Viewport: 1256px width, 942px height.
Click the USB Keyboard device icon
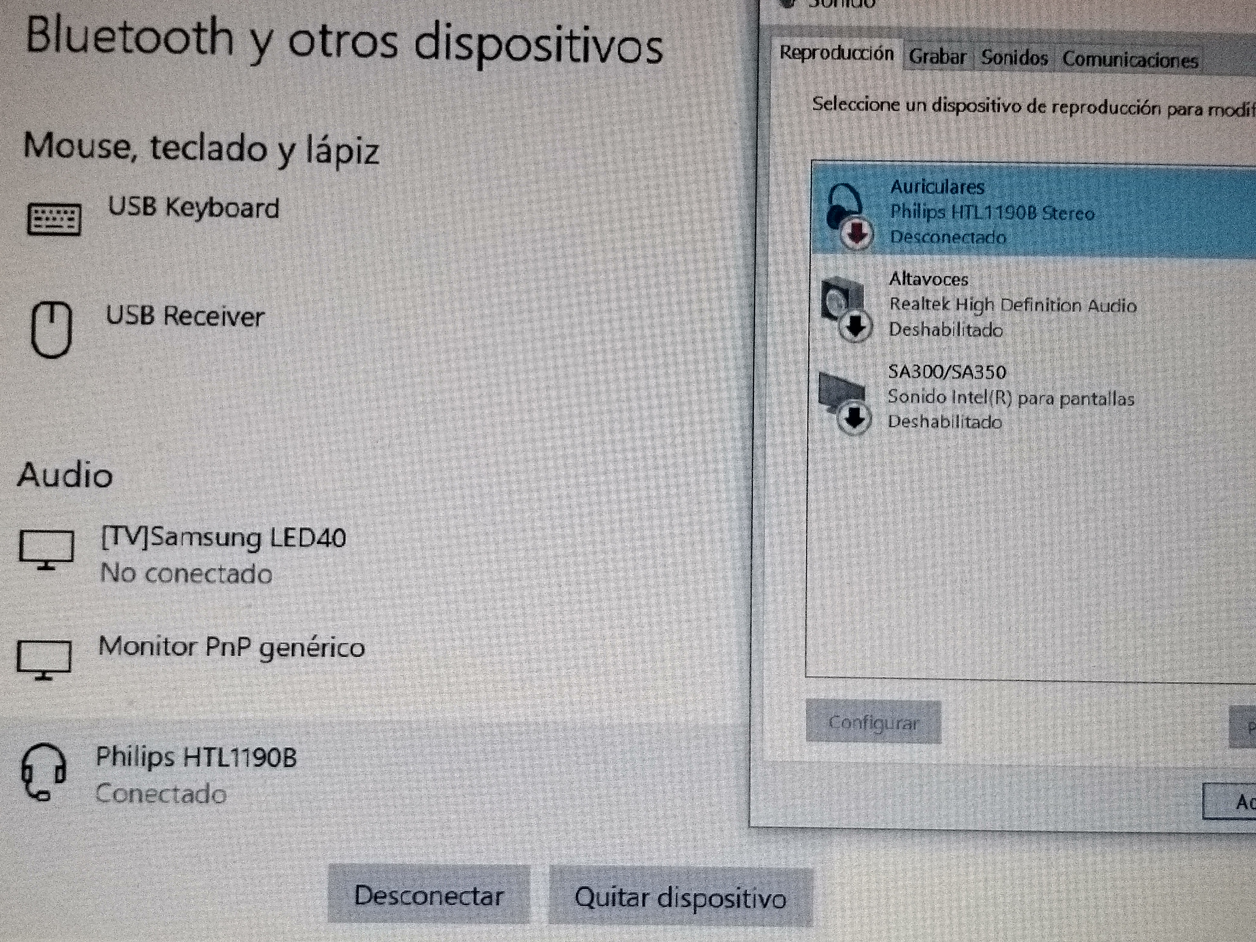point(54,219)
